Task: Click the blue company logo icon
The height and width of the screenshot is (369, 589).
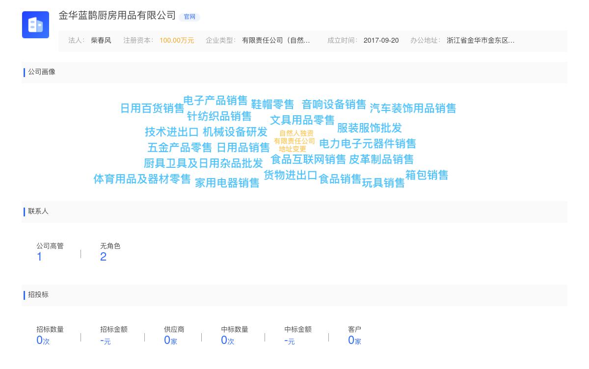Action: (x=35, y=25)
